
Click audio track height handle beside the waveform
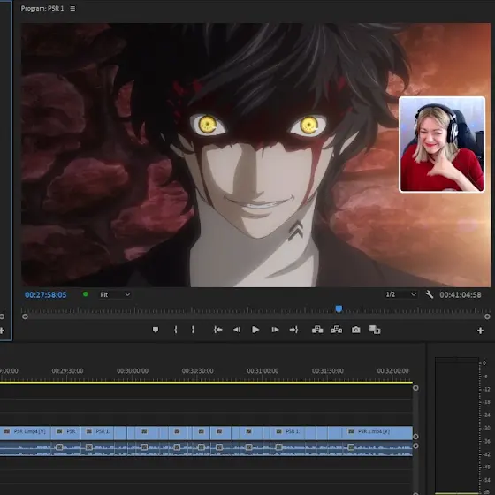[x=415, y=445]
